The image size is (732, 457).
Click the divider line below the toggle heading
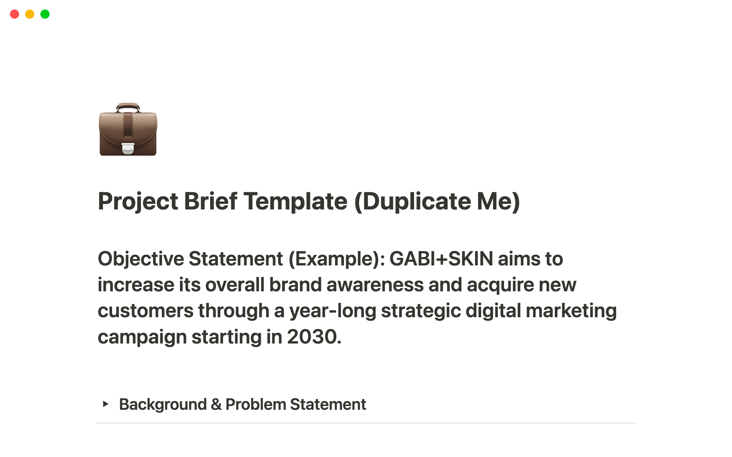pos(366,423)
